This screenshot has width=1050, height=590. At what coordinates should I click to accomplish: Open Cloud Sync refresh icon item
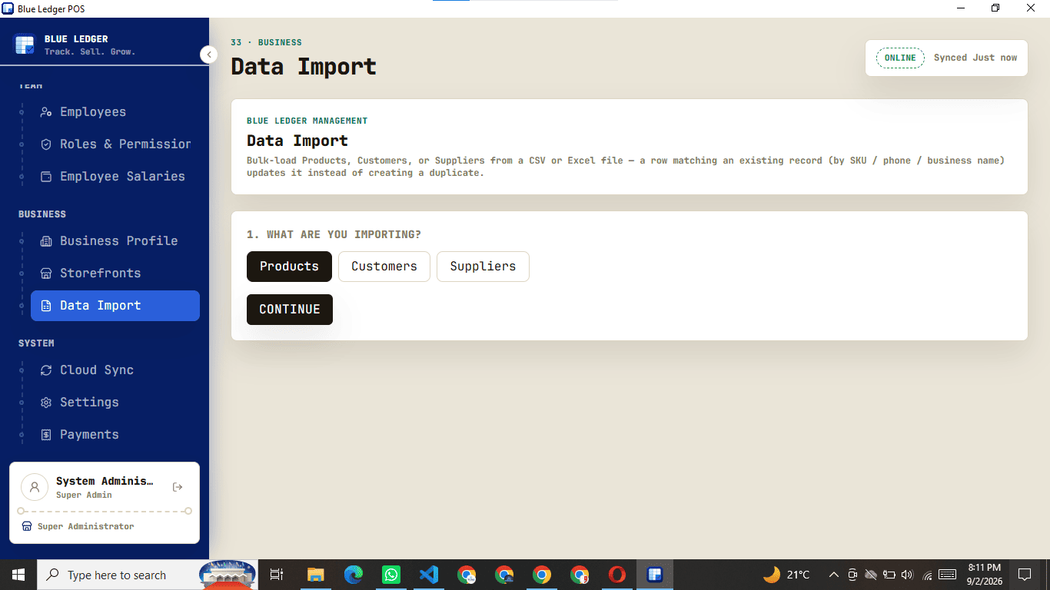click(x=46, y=370)
